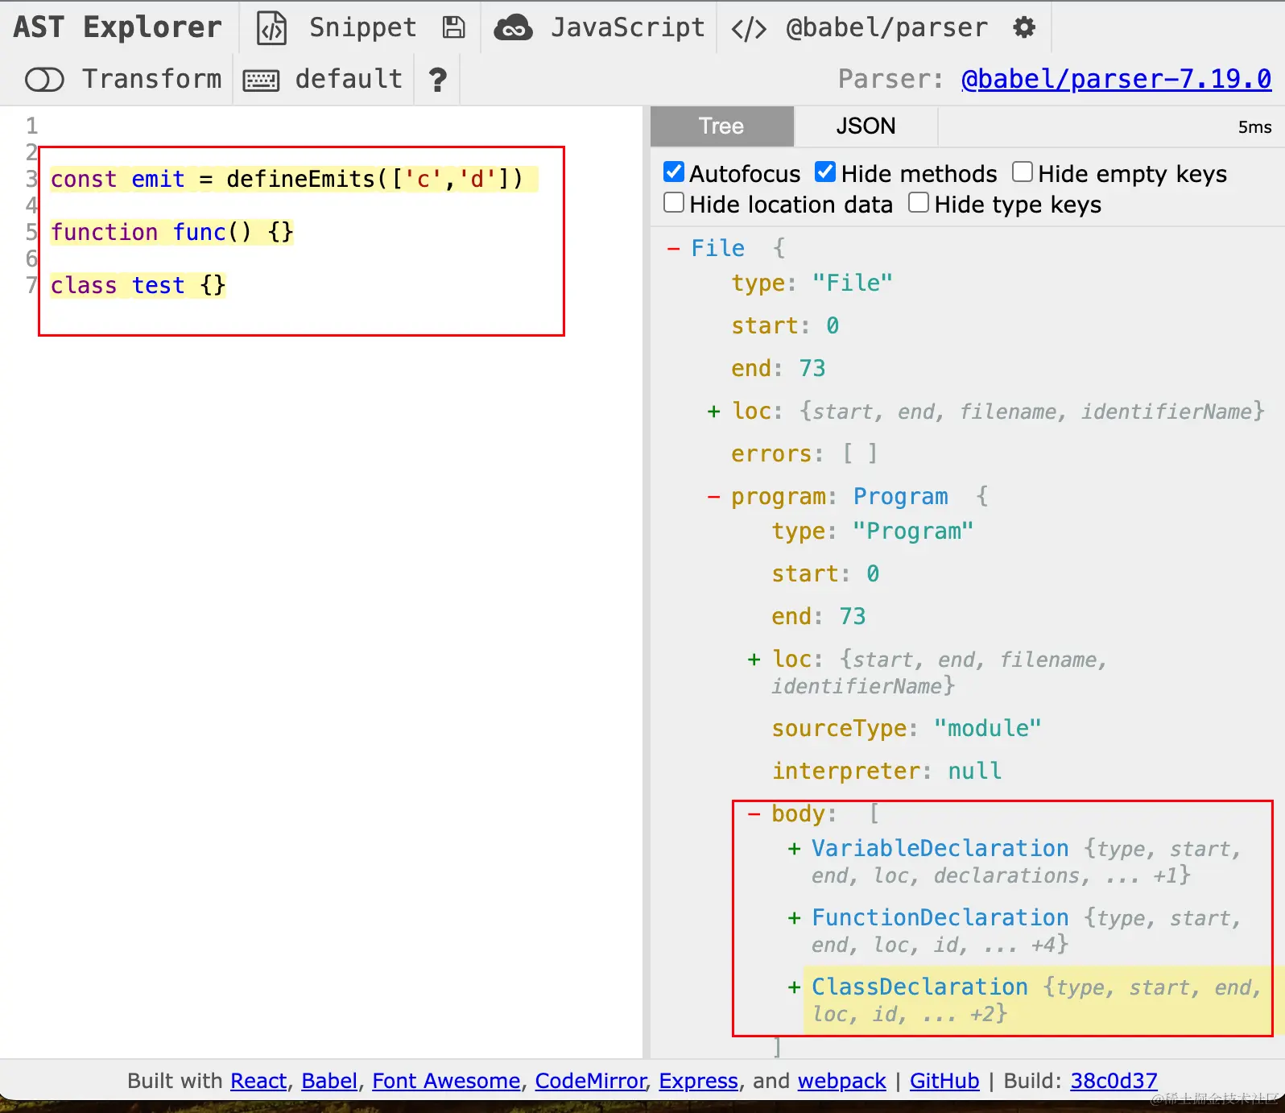
Task: Open the webpack footer link
Action: (x=842, y=1081)
